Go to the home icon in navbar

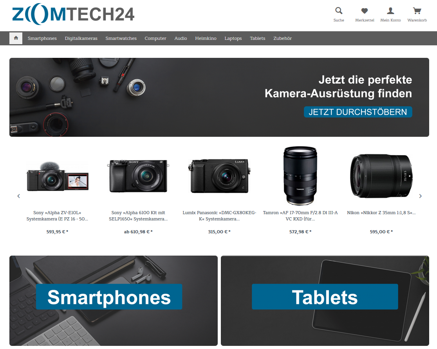(16, 38)
